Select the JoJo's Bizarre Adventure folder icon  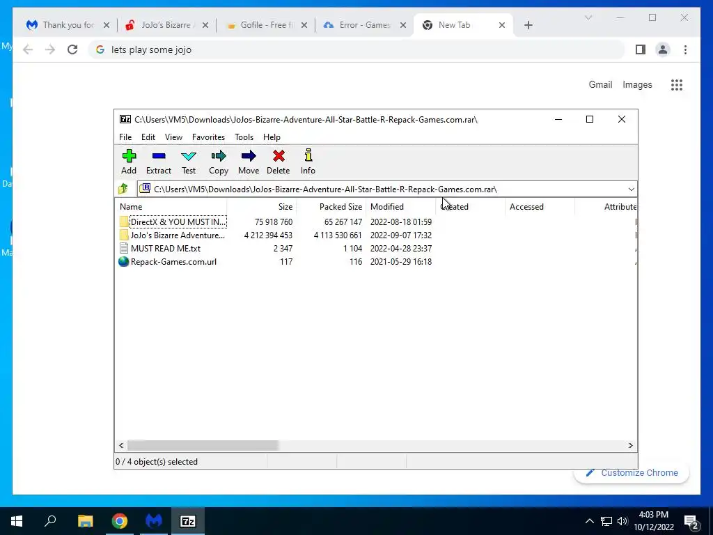[x=124, y=235]
